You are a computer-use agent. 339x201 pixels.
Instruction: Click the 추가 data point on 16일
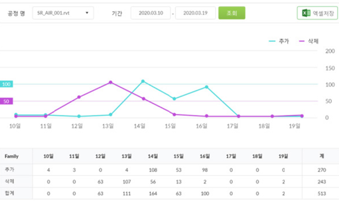pos(207,87)
